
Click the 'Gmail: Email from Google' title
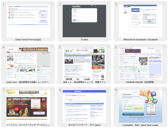coord(28,39)
